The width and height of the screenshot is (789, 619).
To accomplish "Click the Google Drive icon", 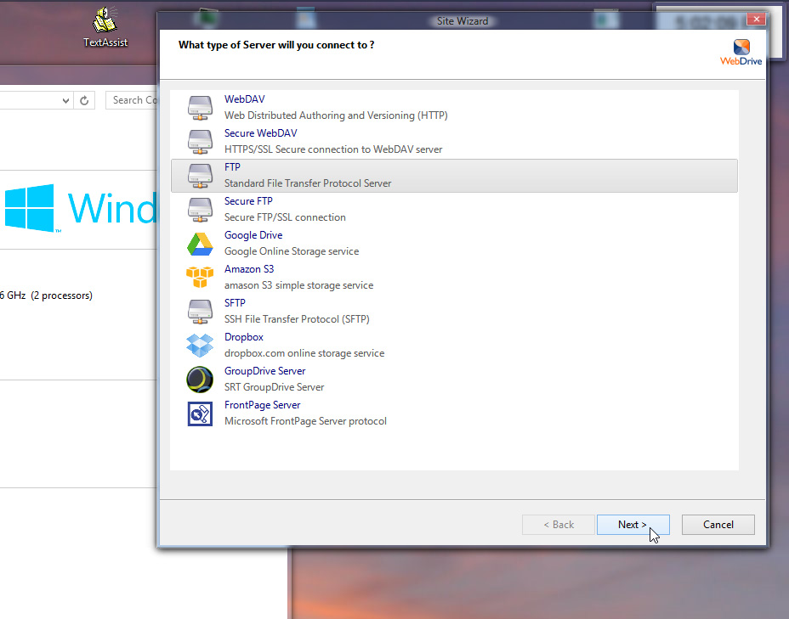I will [200, 244].
